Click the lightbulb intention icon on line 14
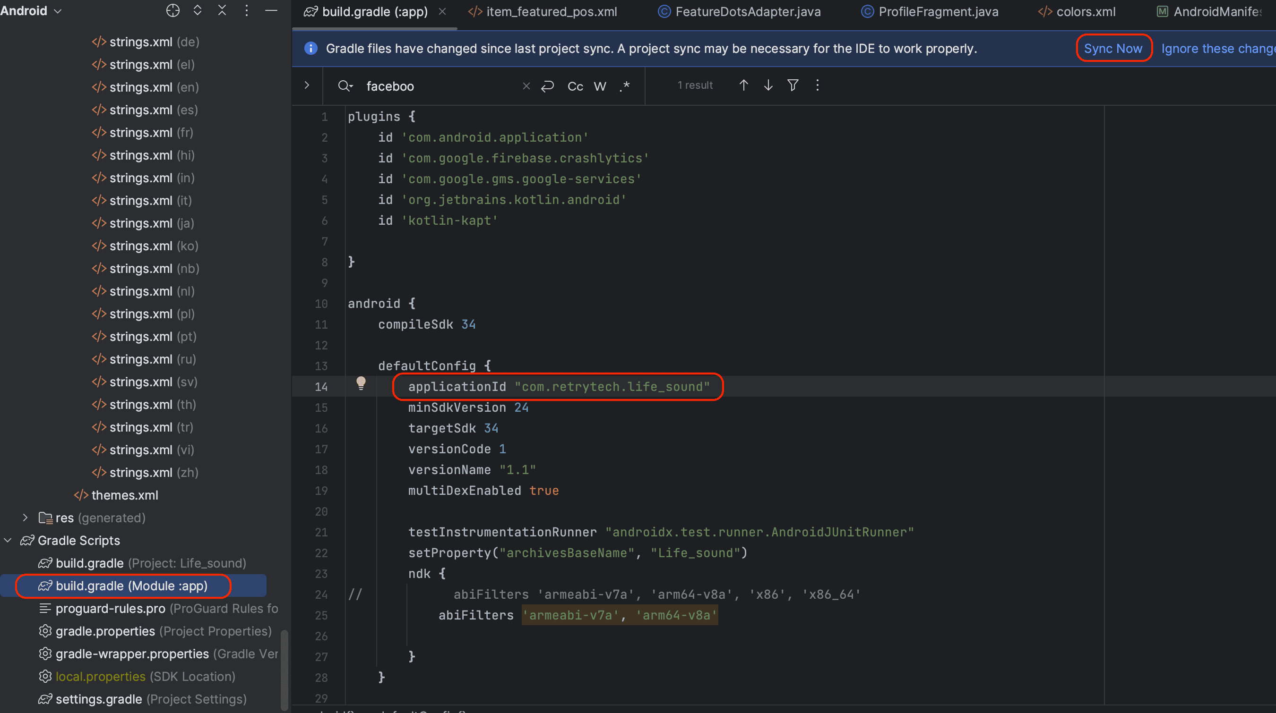The image size is (1276, 713). click(x=361, y=383)
